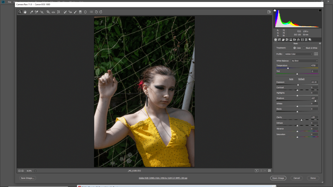Click the Open Image button
Image resolution: width=333 pixels, height=187 pixels.
point(278,178)
